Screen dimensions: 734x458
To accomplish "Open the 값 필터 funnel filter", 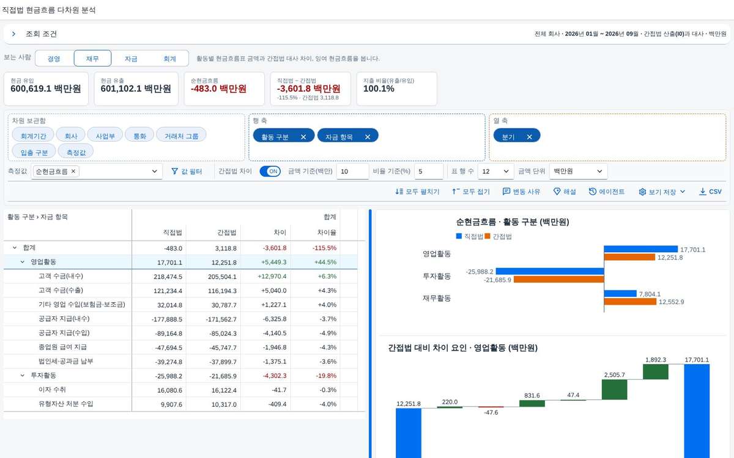I will 186,172.
